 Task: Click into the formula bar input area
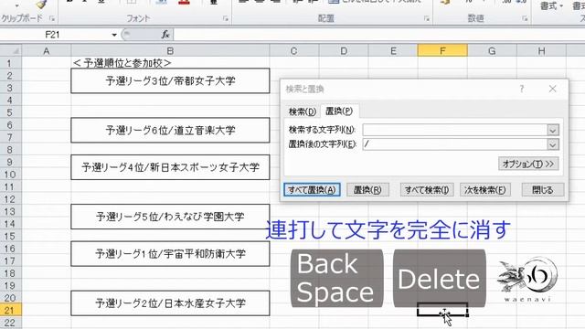379,35
